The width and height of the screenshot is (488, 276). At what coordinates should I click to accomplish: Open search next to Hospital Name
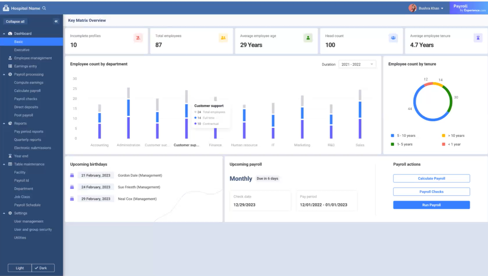coord(44,8)
